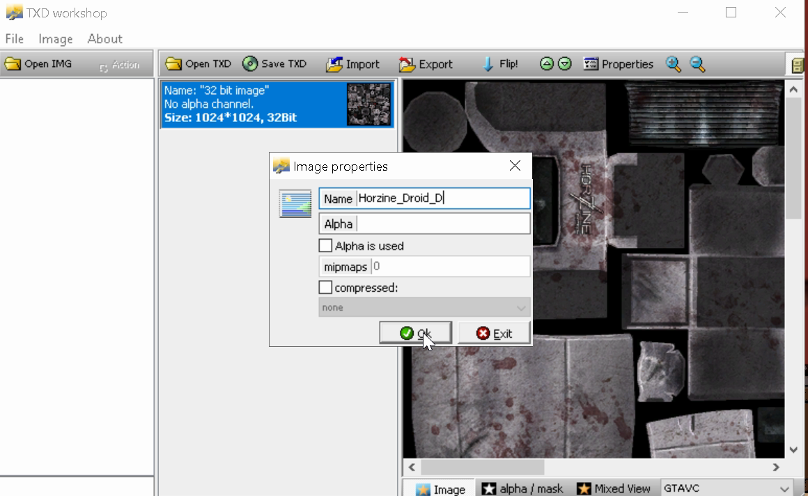Export the texture with the Export button
This screenshot has height=496, width=808.
coord(426,64)
